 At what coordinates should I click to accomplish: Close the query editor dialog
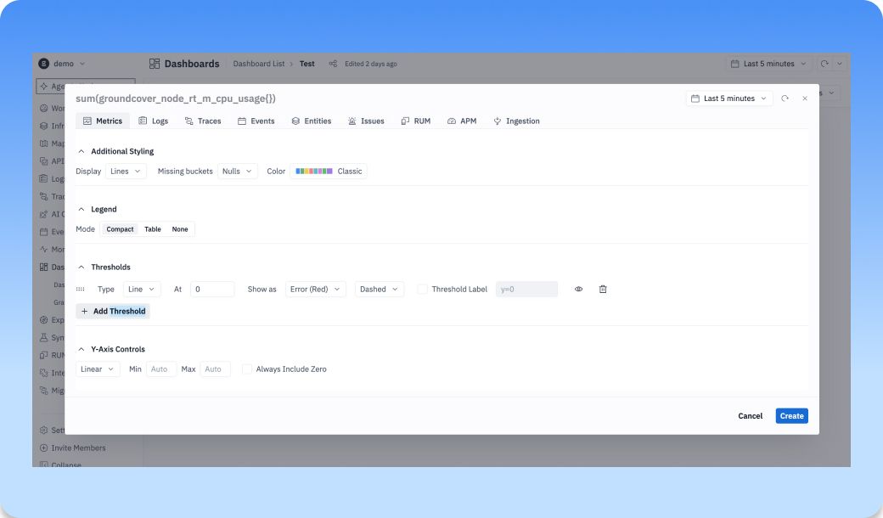(x=805, y=99)
